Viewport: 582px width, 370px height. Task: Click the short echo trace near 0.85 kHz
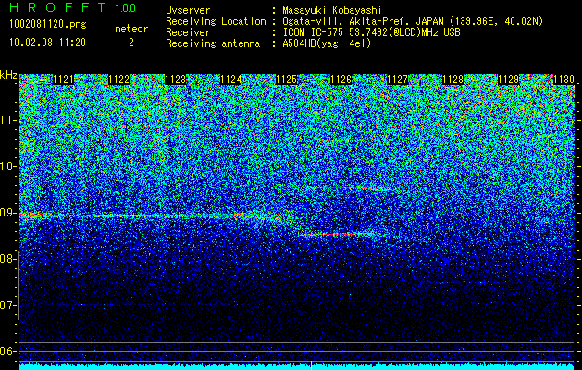point(340,234)
